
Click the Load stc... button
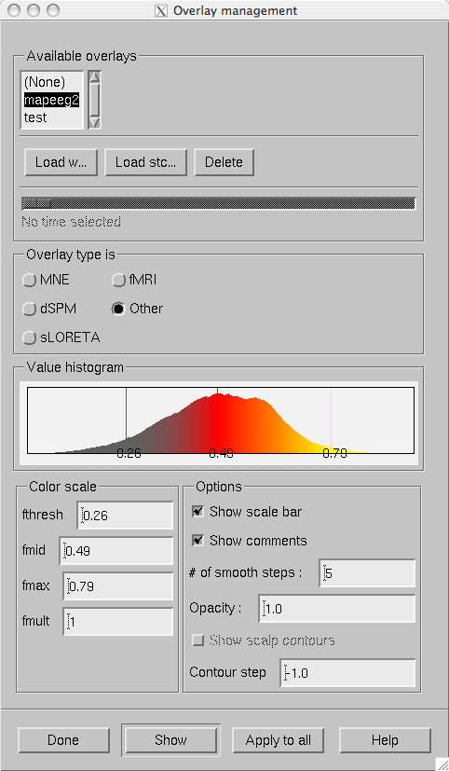pos(145,162)
